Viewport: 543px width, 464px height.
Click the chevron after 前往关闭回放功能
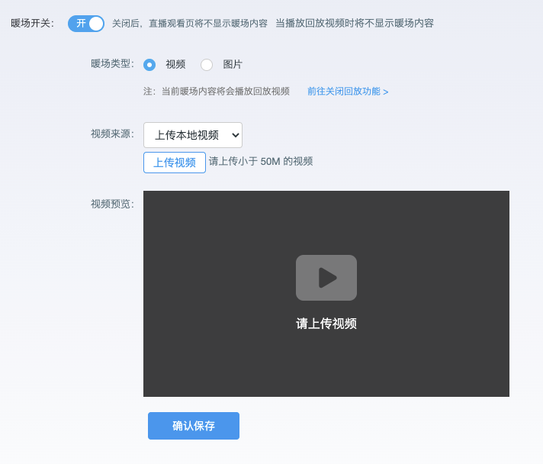point(386,92)
